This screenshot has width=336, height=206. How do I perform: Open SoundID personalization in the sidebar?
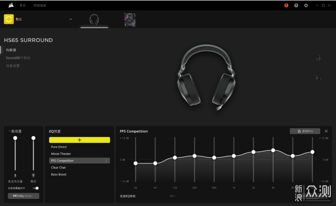tap(18, 58)
